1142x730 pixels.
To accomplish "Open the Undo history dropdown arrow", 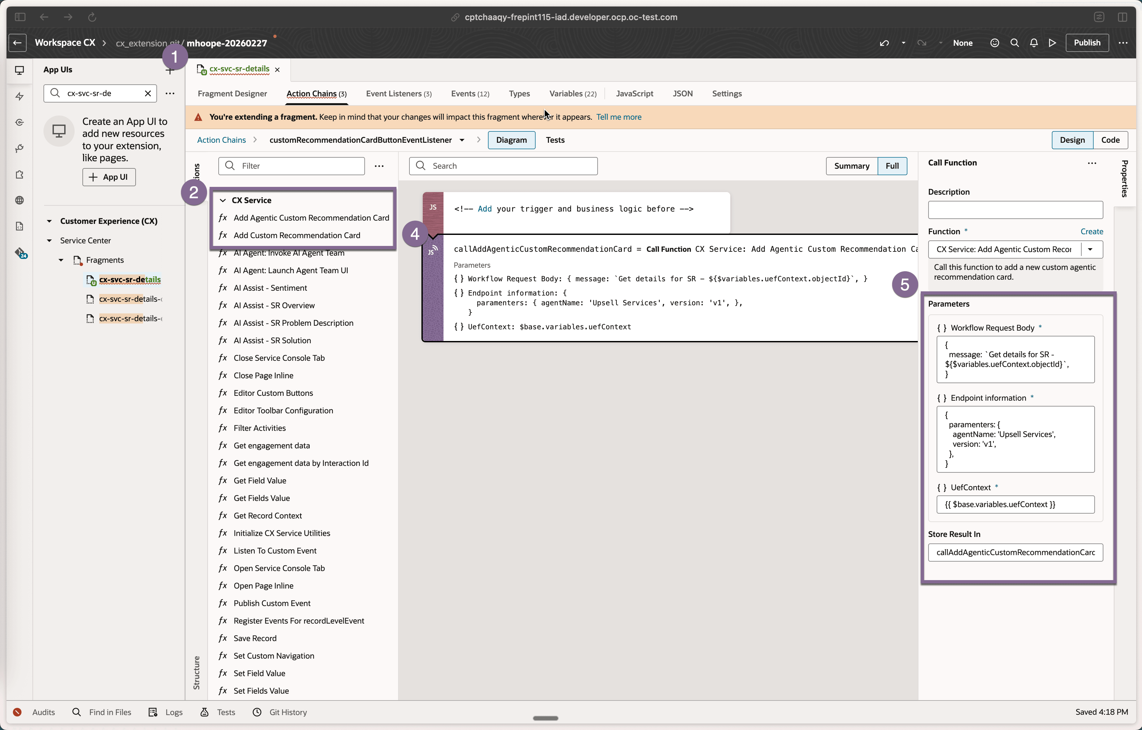I will click(903, 43).
